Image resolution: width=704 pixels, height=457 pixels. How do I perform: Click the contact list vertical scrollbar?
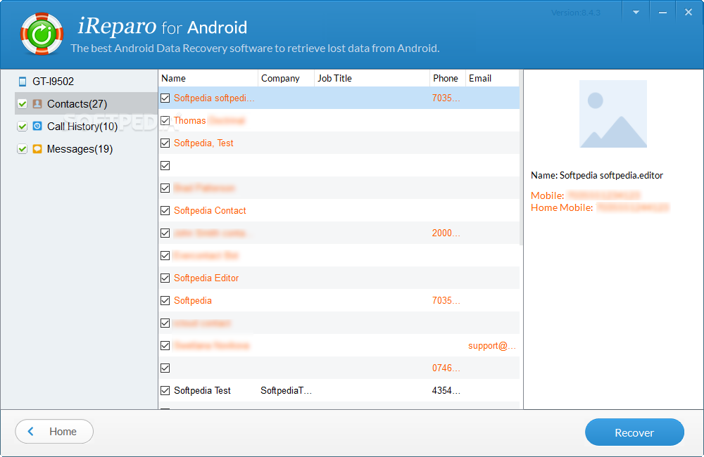click(521, 157)
